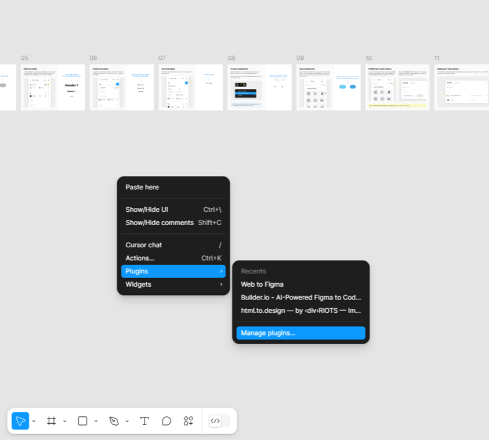This screenshot has width=489, height=440.
Task: Select the Move tool in the toolbar
Action: 20,421
